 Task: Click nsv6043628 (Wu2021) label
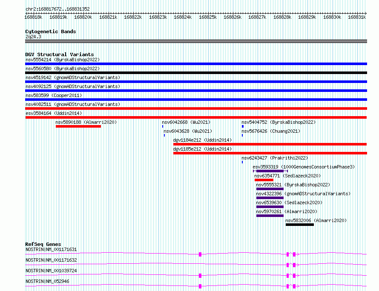(x=188, y=131)
